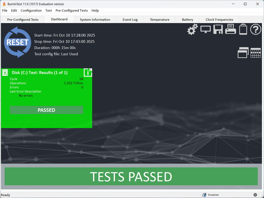
Task: Click the clipboard icon in the dashboard toolbar
Action: (x=243, y=29)
